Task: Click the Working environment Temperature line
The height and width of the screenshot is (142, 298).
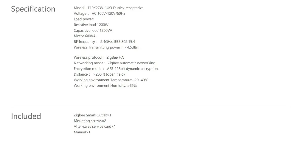Action: click(111, 80)
